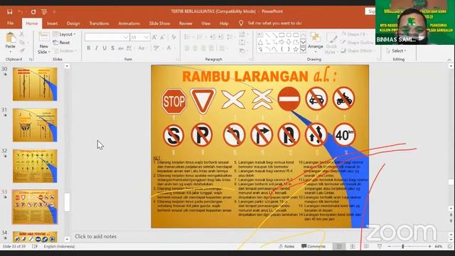The height and width of the screenshot is (256, 455).
Task: Select the Format Painter brush icon
Action: [22, 50]
